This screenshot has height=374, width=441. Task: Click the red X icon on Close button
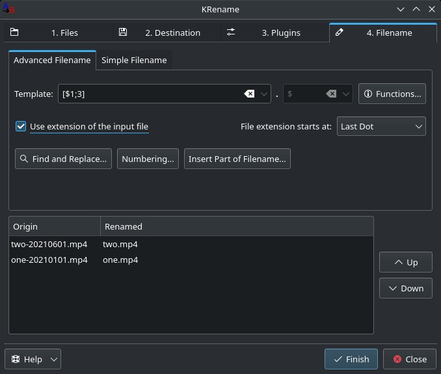(x=397, y=359)
